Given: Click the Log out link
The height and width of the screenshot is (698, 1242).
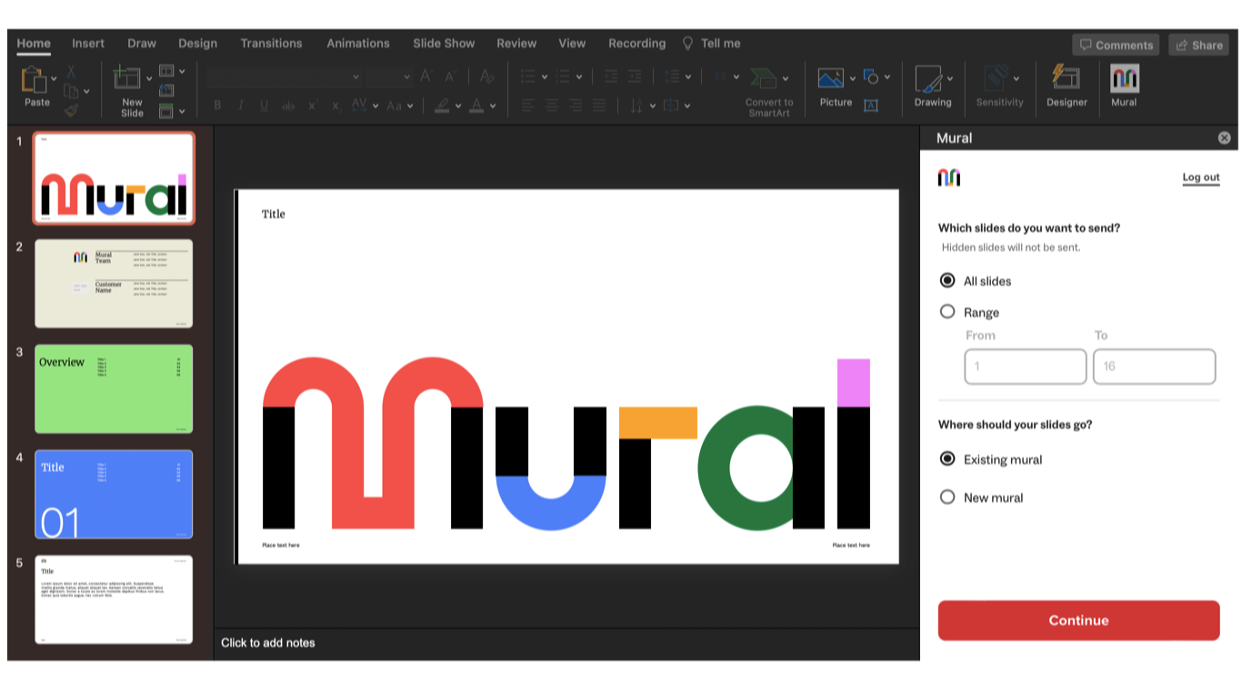Looking at the screenshot, I should 1200,177.
